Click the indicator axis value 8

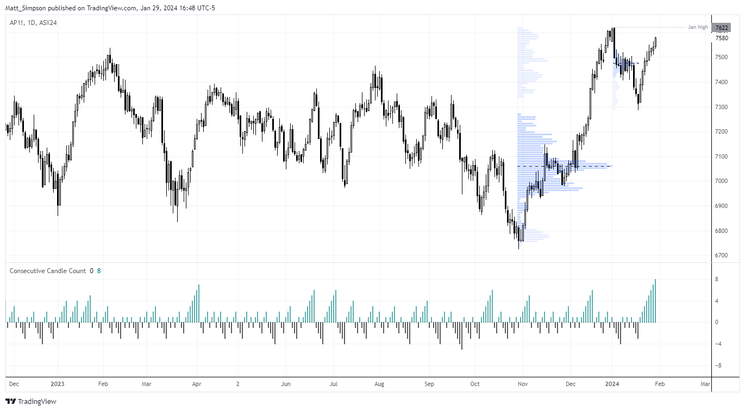click(718, 280)
